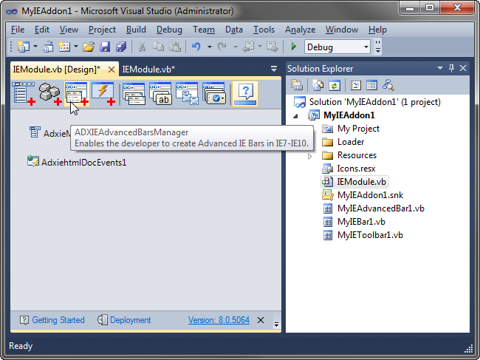Screen dimensions: 480x360
Task: Click the Redo arrow icon
Action: click(x=222, y=47)
